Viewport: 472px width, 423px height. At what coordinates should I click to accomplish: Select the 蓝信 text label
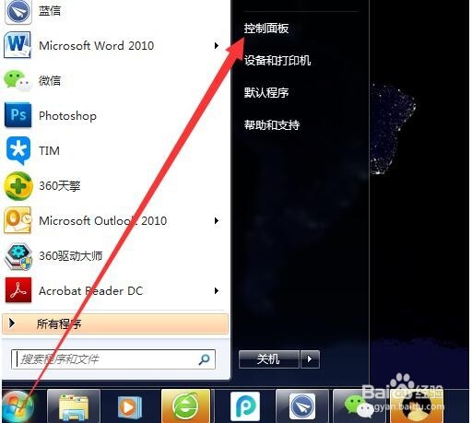tap(50, 11)
